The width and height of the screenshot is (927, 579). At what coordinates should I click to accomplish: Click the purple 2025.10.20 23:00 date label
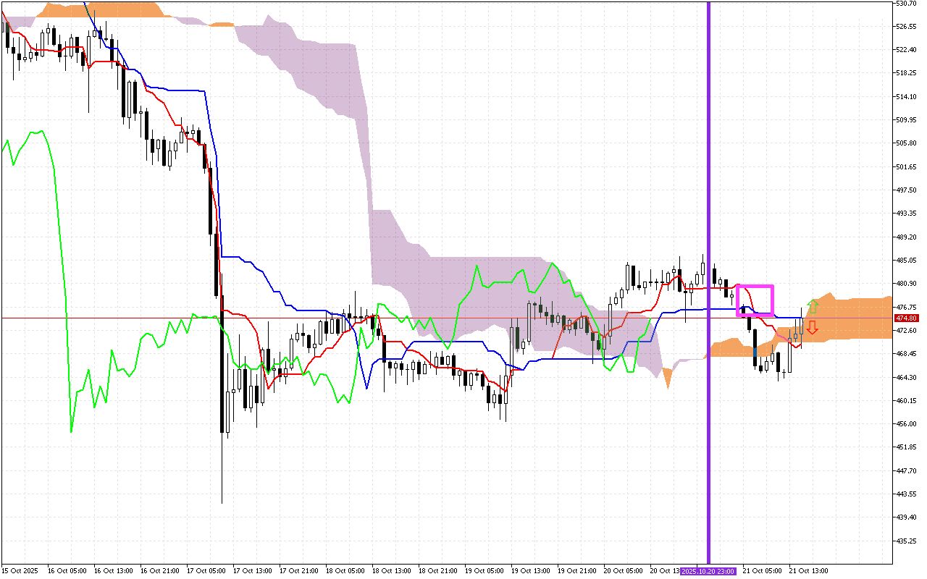[708, 571]
